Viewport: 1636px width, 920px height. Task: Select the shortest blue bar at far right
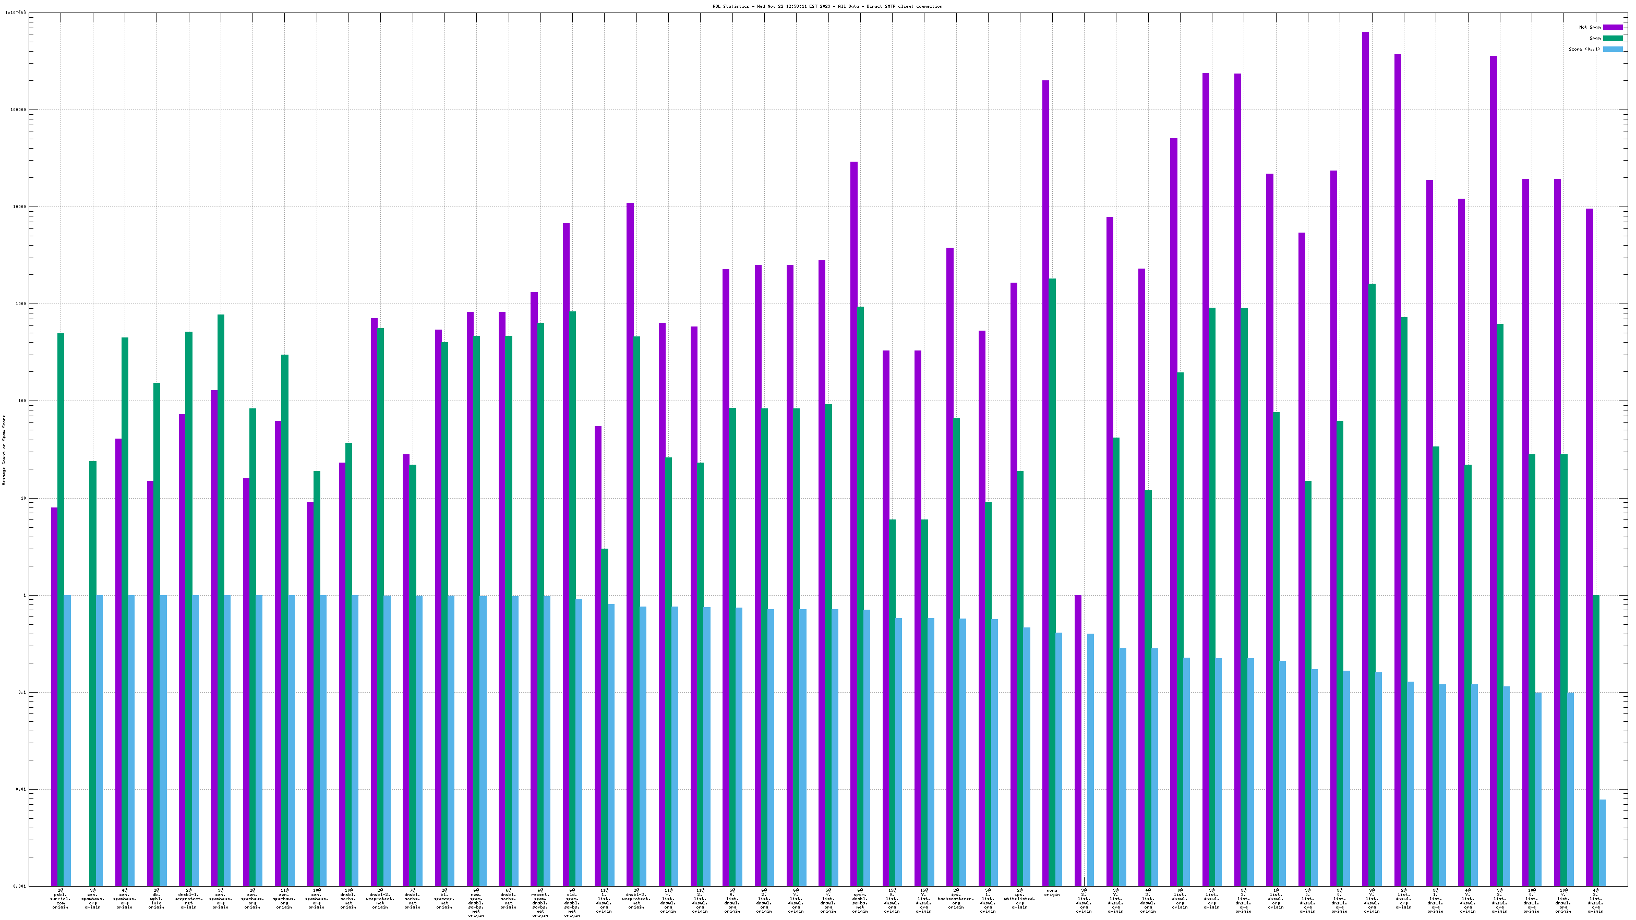(1602, 842)
